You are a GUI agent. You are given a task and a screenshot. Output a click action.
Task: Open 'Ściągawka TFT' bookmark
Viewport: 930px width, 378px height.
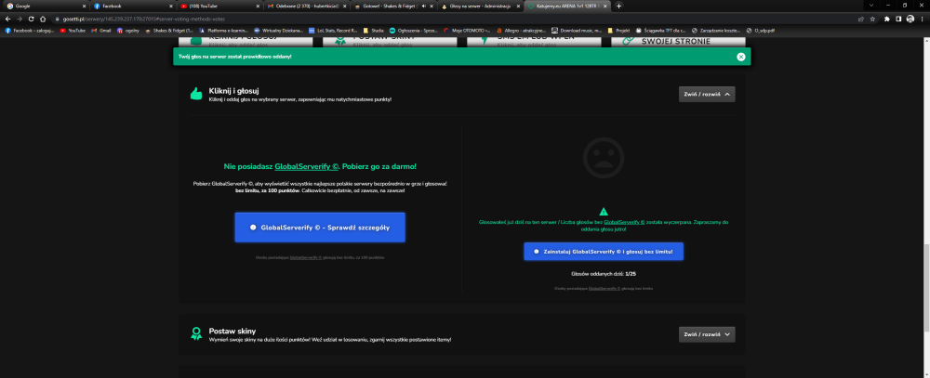point(660,31)
